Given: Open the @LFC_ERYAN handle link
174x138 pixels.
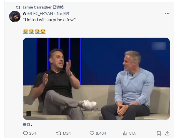Looking at the screenshot, I should point(41,14).
